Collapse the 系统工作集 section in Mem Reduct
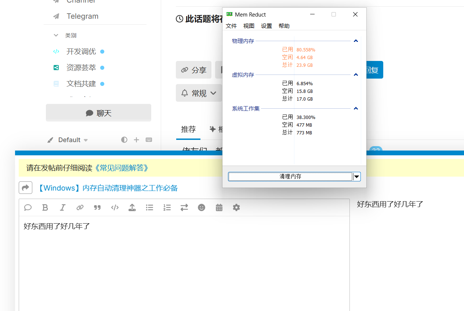The height and width of the screenshot is (311, 464). (356, 108)
